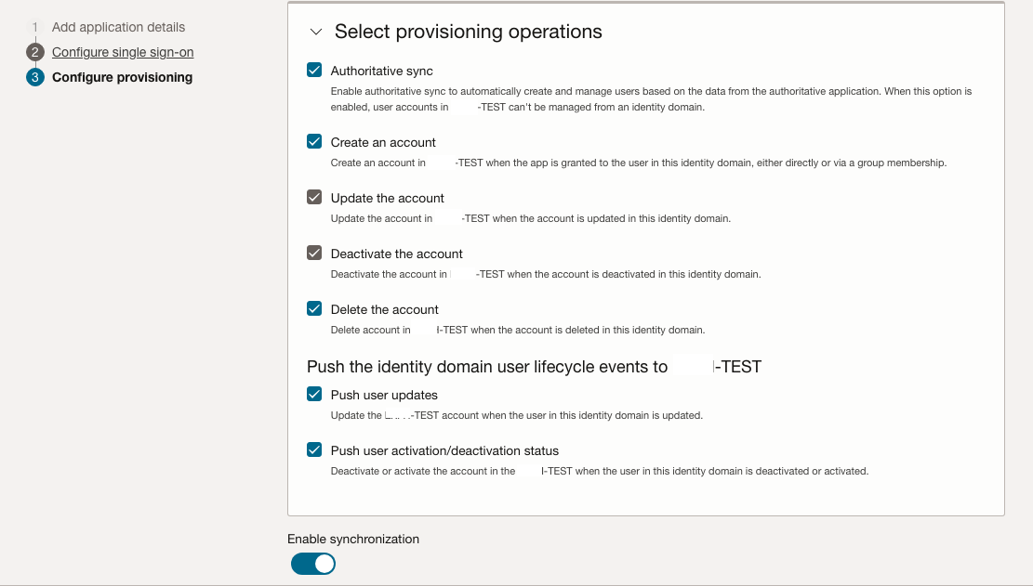Enable Deactivate the account

point(313,253)
